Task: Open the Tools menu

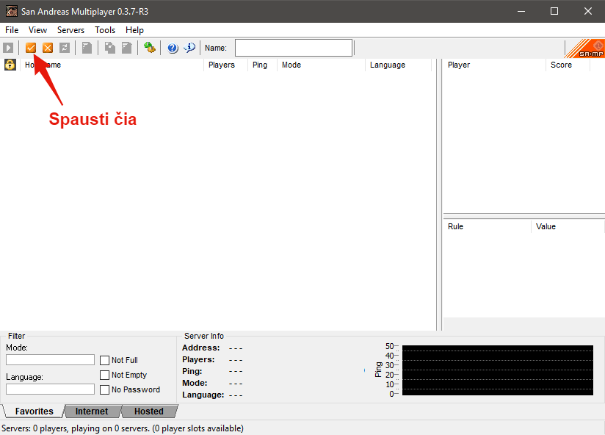Action: [x=105, y=30]
